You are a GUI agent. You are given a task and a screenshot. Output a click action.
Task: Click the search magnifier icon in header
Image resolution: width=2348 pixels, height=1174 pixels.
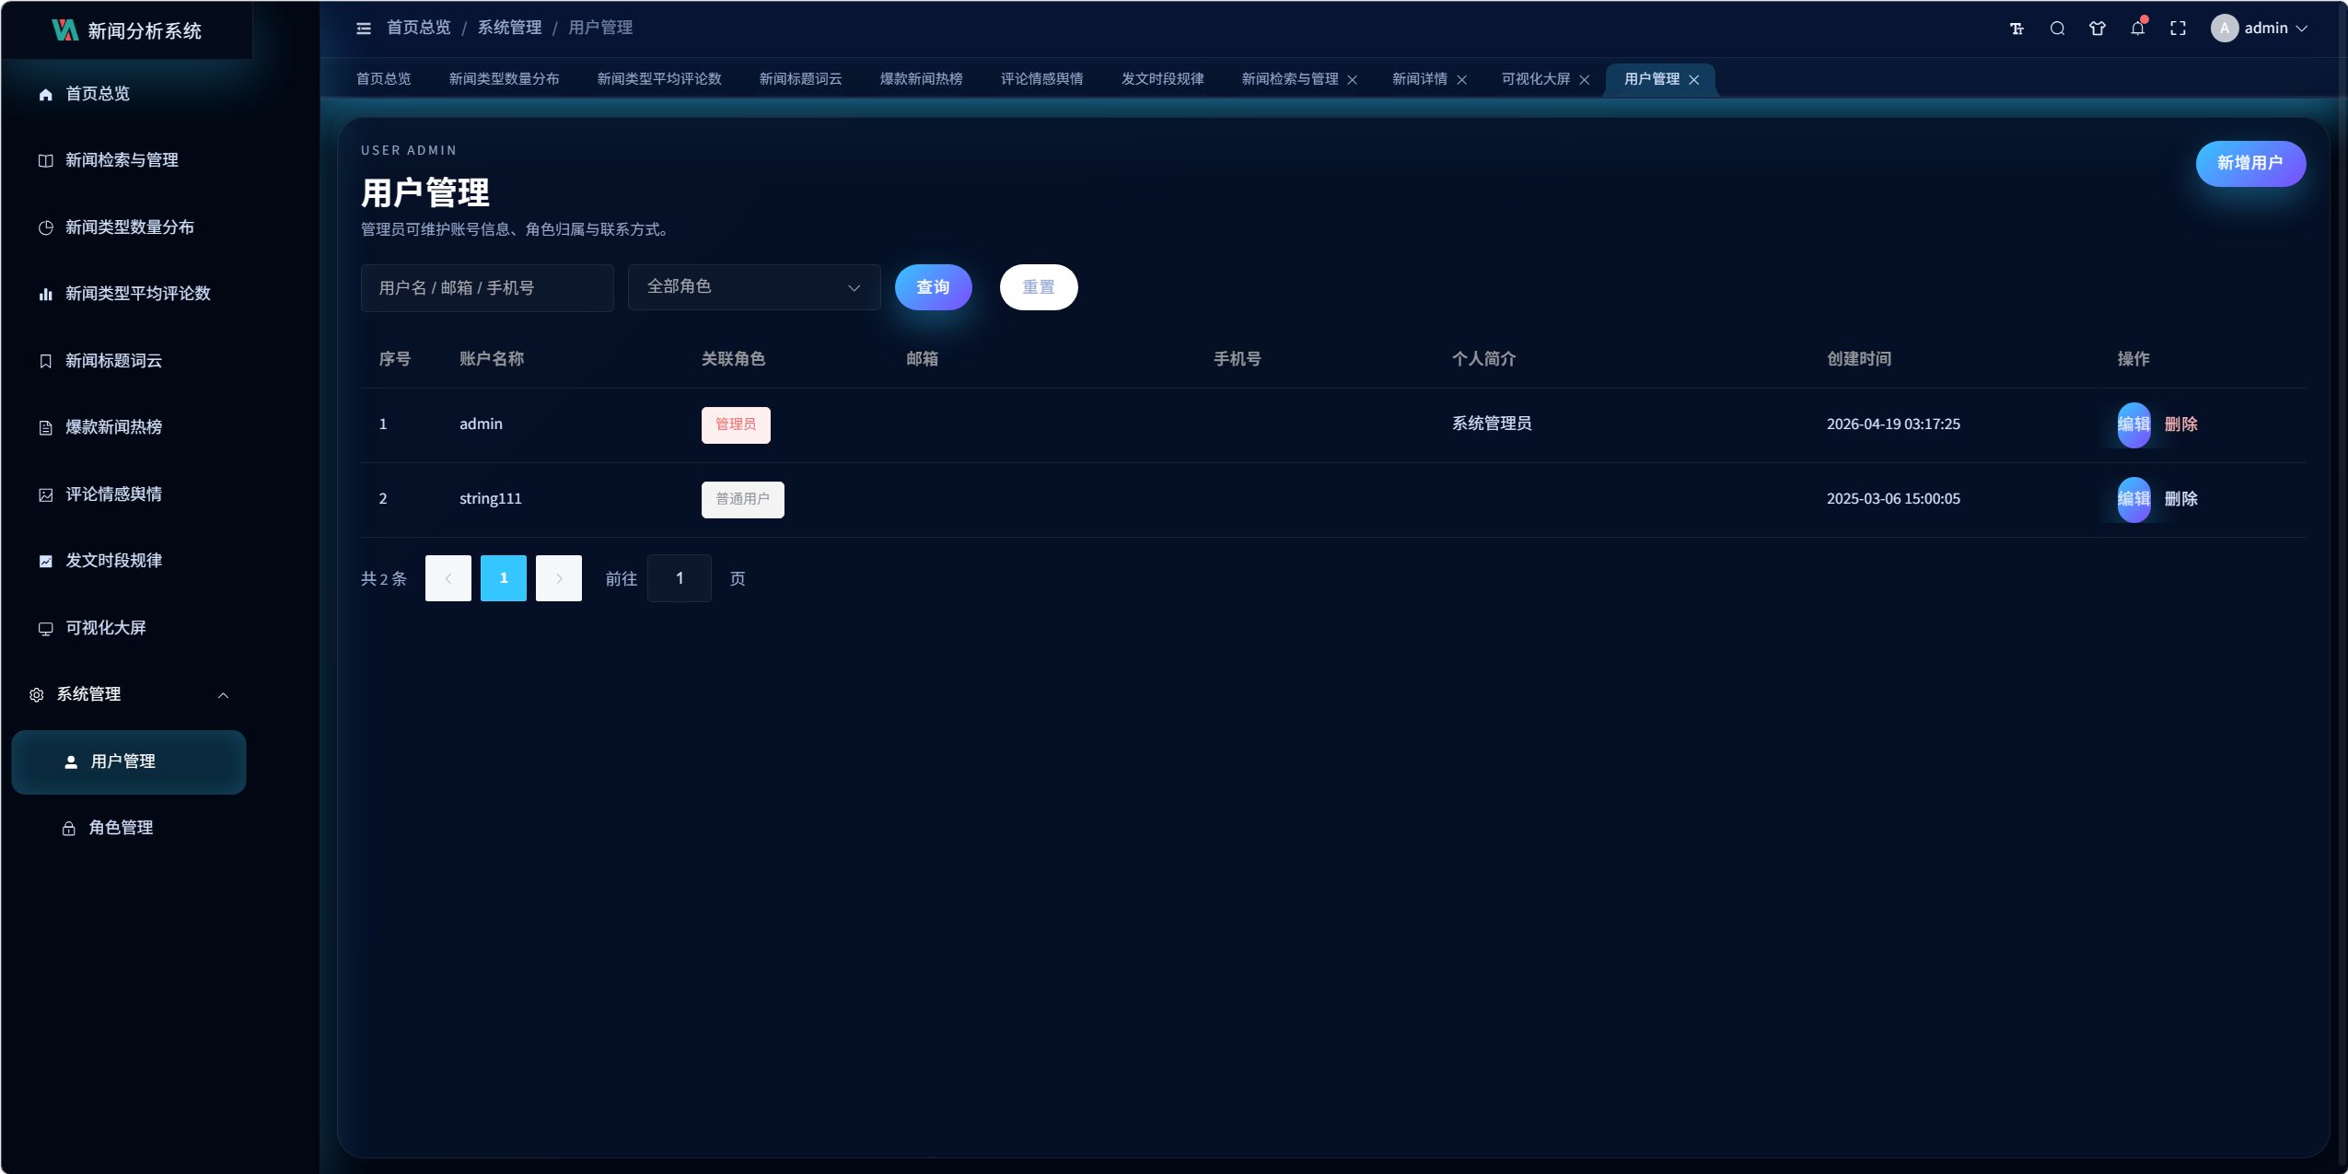(x=2057, y=29)
